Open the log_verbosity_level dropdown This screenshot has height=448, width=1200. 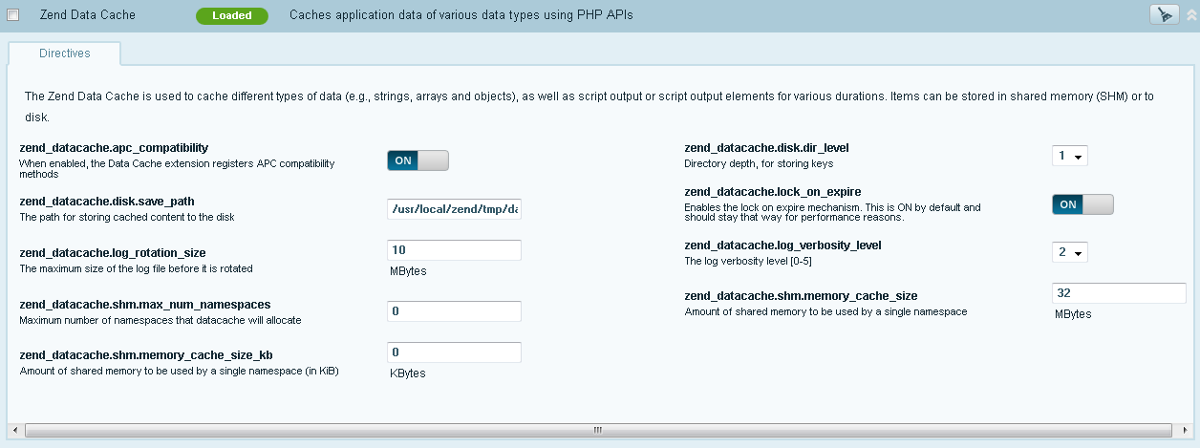(x=1069, y=253)
